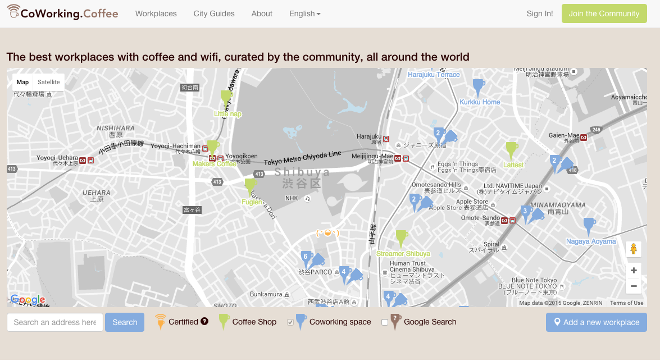660x361 pixels.
Task: Click the NHK music note icon
Action: pyautogui.click(x=308, y=199)
